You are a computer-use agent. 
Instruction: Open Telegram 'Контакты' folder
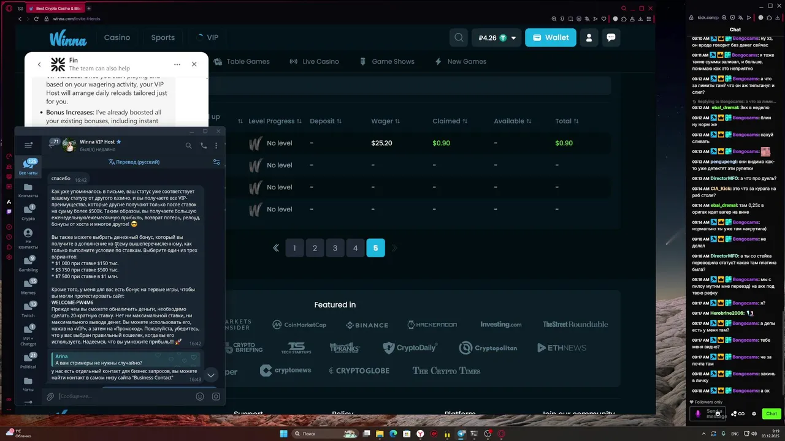point(28,190)
